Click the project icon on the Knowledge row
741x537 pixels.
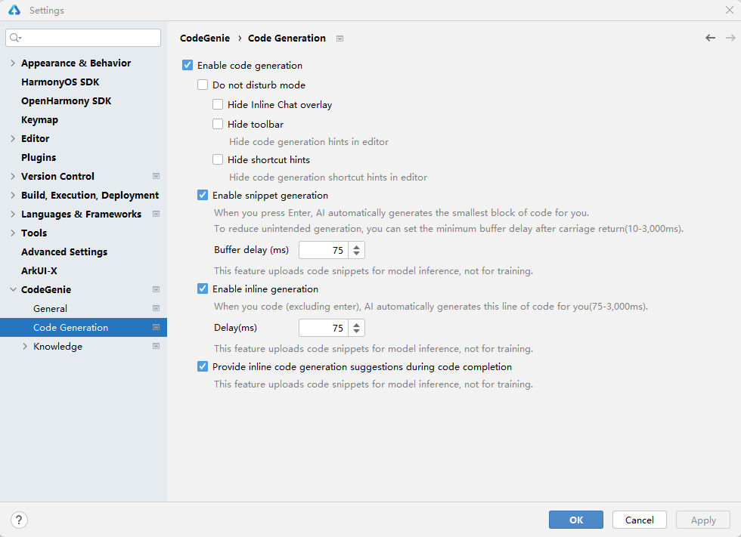(x=156, y=347)
